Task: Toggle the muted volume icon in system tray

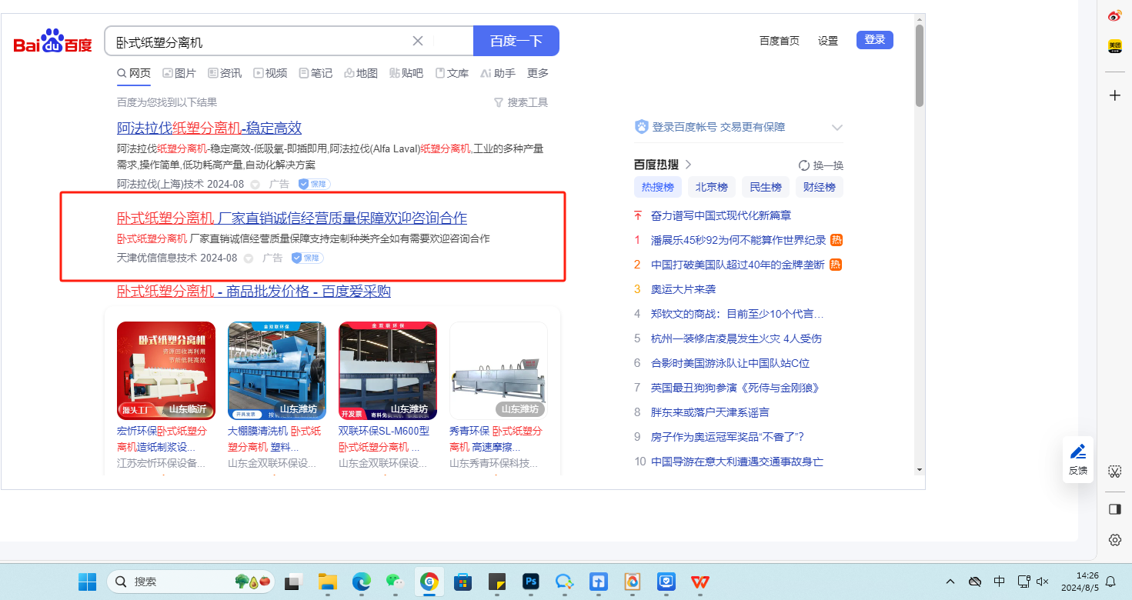Action: point(1043,582)
